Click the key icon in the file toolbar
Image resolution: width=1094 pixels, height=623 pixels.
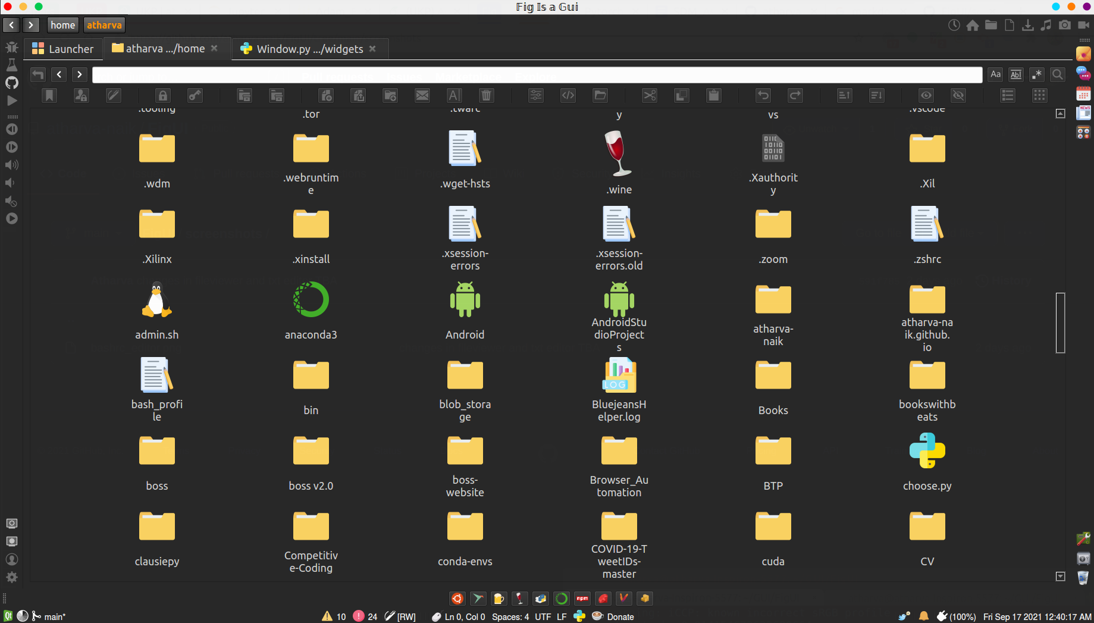[195, 95]
